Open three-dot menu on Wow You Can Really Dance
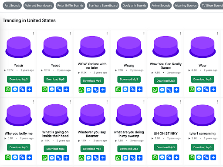Screen dimensions: 223x167 [x=181, y=33]
